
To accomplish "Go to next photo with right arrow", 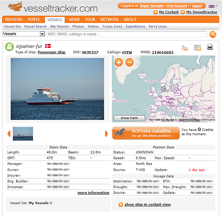I will click(106, 134).
